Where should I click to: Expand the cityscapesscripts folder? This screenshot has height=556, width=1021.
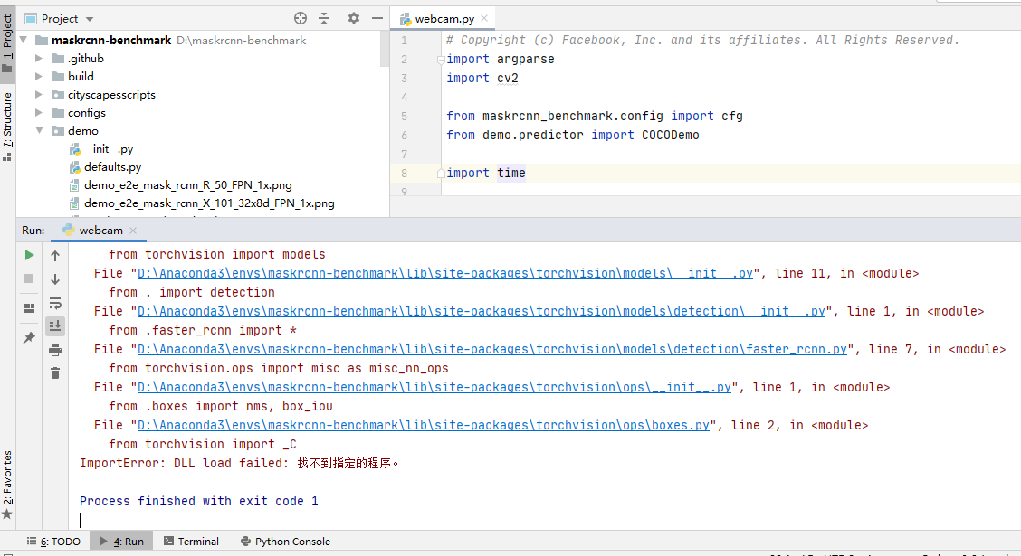click(x=39, y=95)
